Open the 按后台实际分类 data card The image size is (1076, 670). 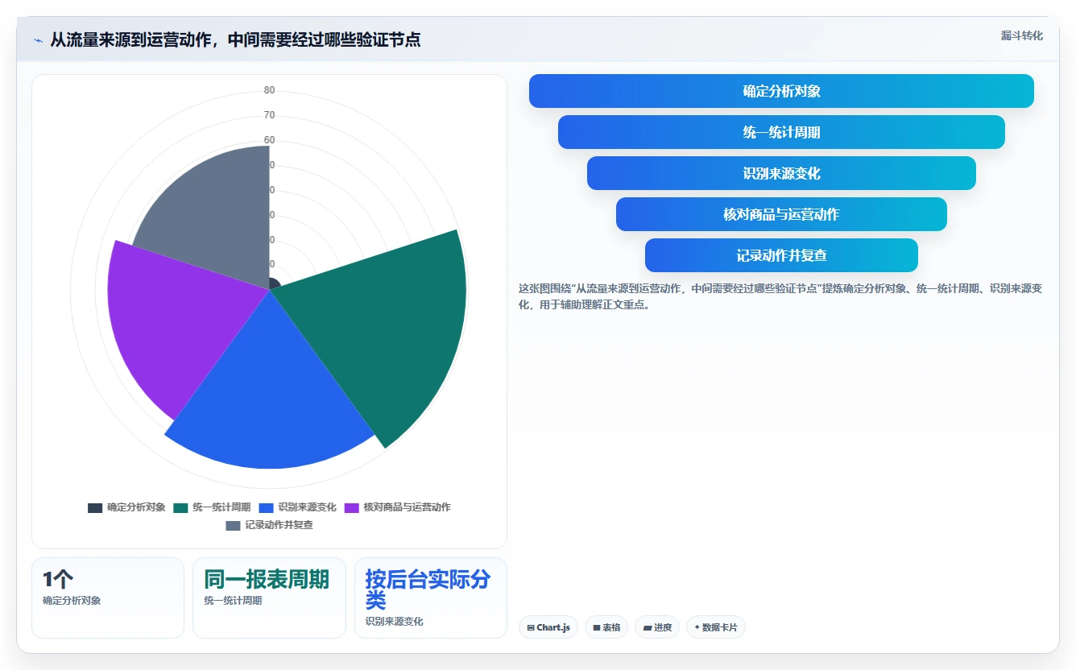[431, 598]
